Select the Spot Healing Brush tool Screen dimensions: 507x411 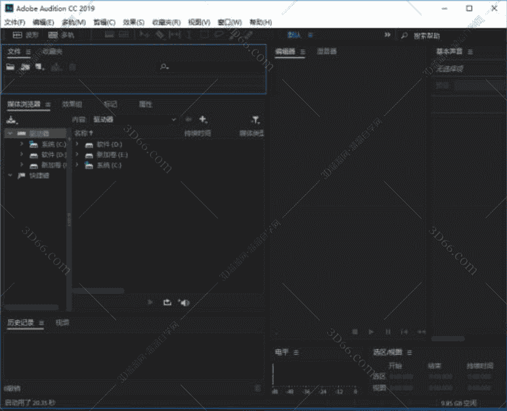coord(248,35)
